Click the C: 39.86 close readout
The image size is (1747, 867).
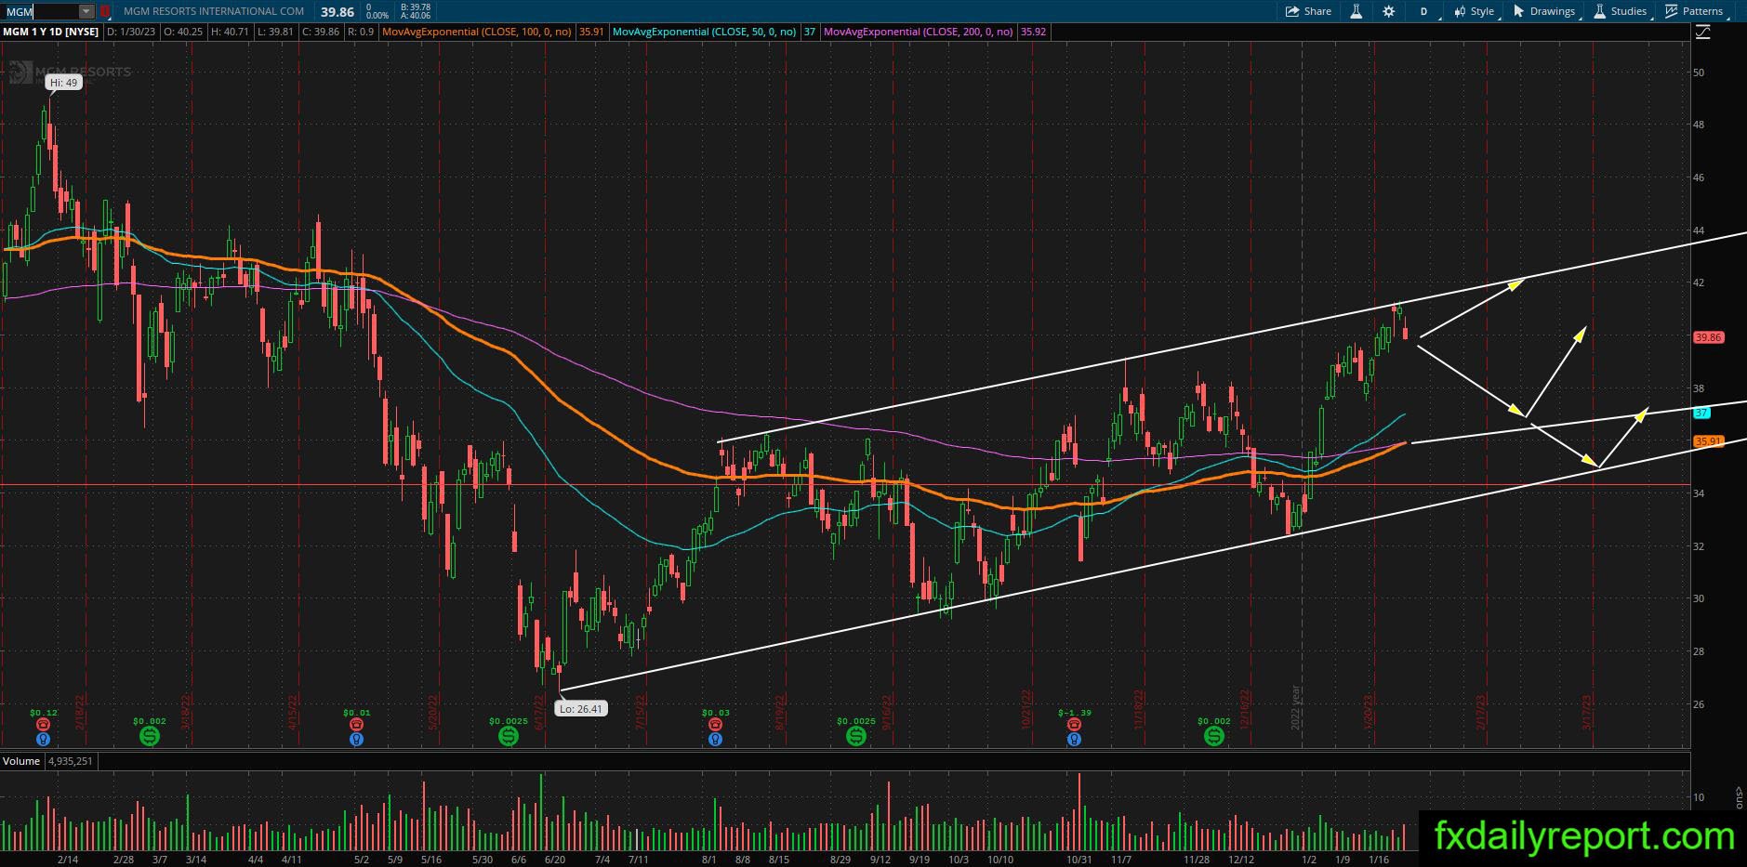pos(319,32)
